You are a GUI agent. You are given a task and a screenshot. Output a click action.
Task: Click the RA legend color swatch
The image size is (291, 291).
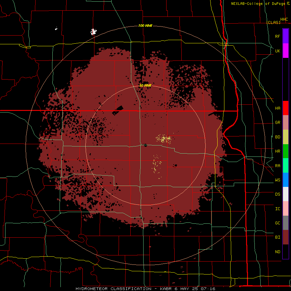tap(286, 166)
